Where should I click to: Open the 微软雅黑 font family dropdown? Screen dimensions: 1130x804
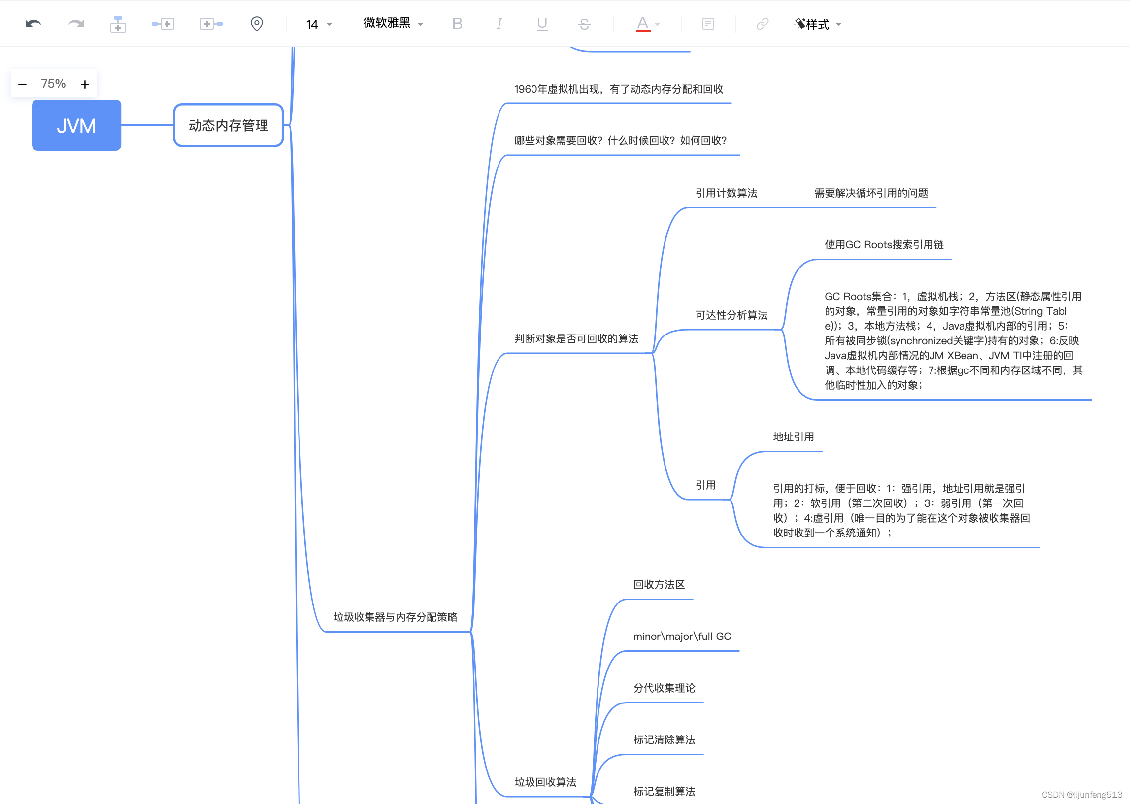(393, 23)
